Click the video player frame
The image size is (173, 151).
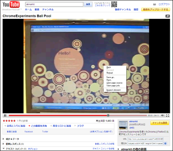86,66
